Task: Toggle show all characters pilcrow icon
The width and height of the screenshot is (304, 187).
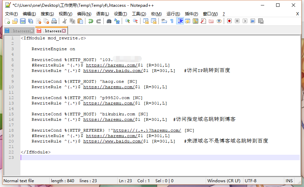Action: coord(172,21)
